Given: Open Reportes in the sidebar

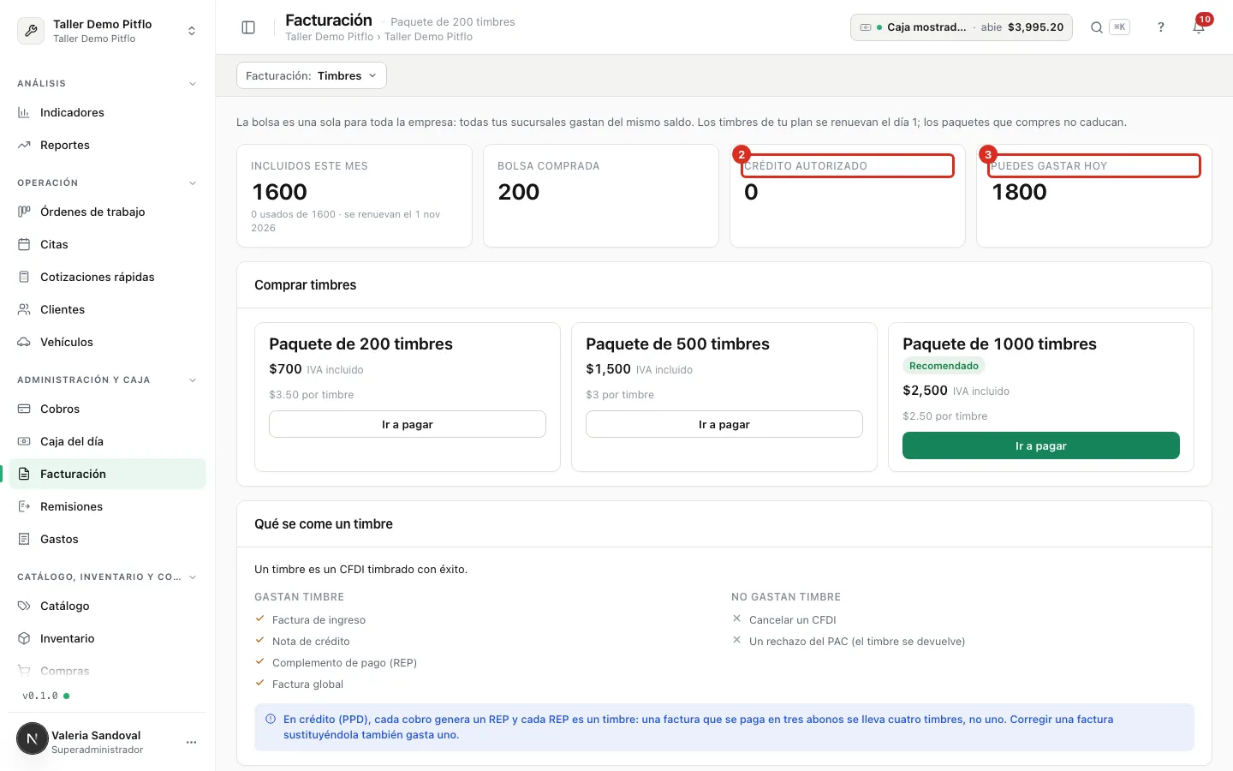Looking at the screenshot, I should 108,145.
